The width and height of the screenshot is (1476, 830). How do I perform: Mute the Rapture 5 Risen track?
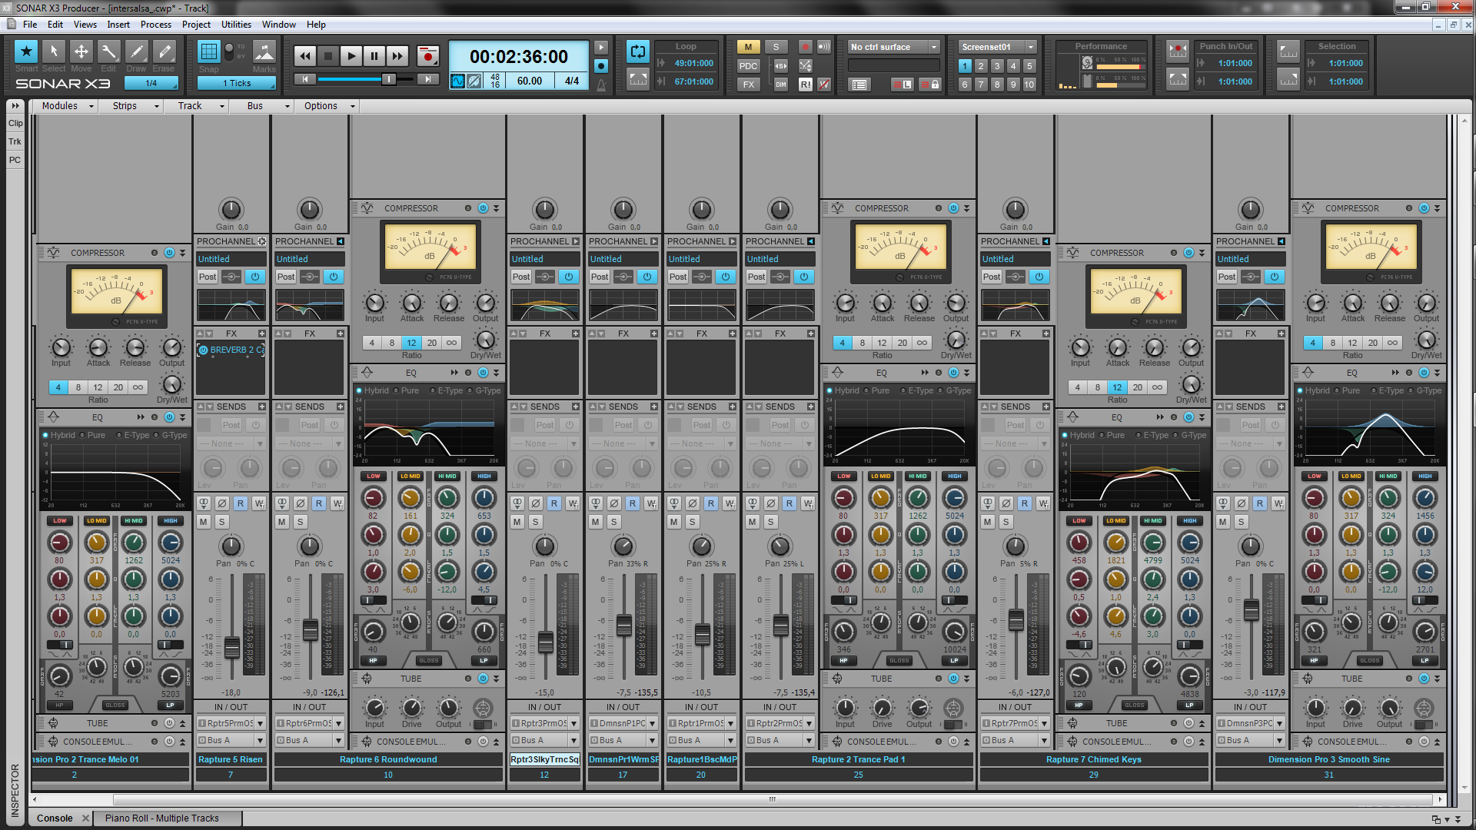coord(204,522)
